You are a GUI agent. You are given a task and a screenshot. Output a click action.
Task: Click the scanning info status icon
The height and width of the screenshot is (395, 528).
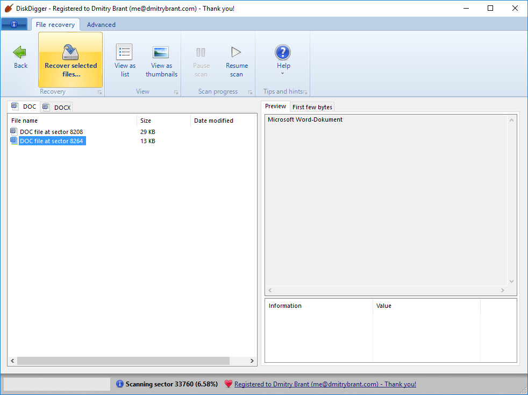pyautogui.click(x=119, y=384)
